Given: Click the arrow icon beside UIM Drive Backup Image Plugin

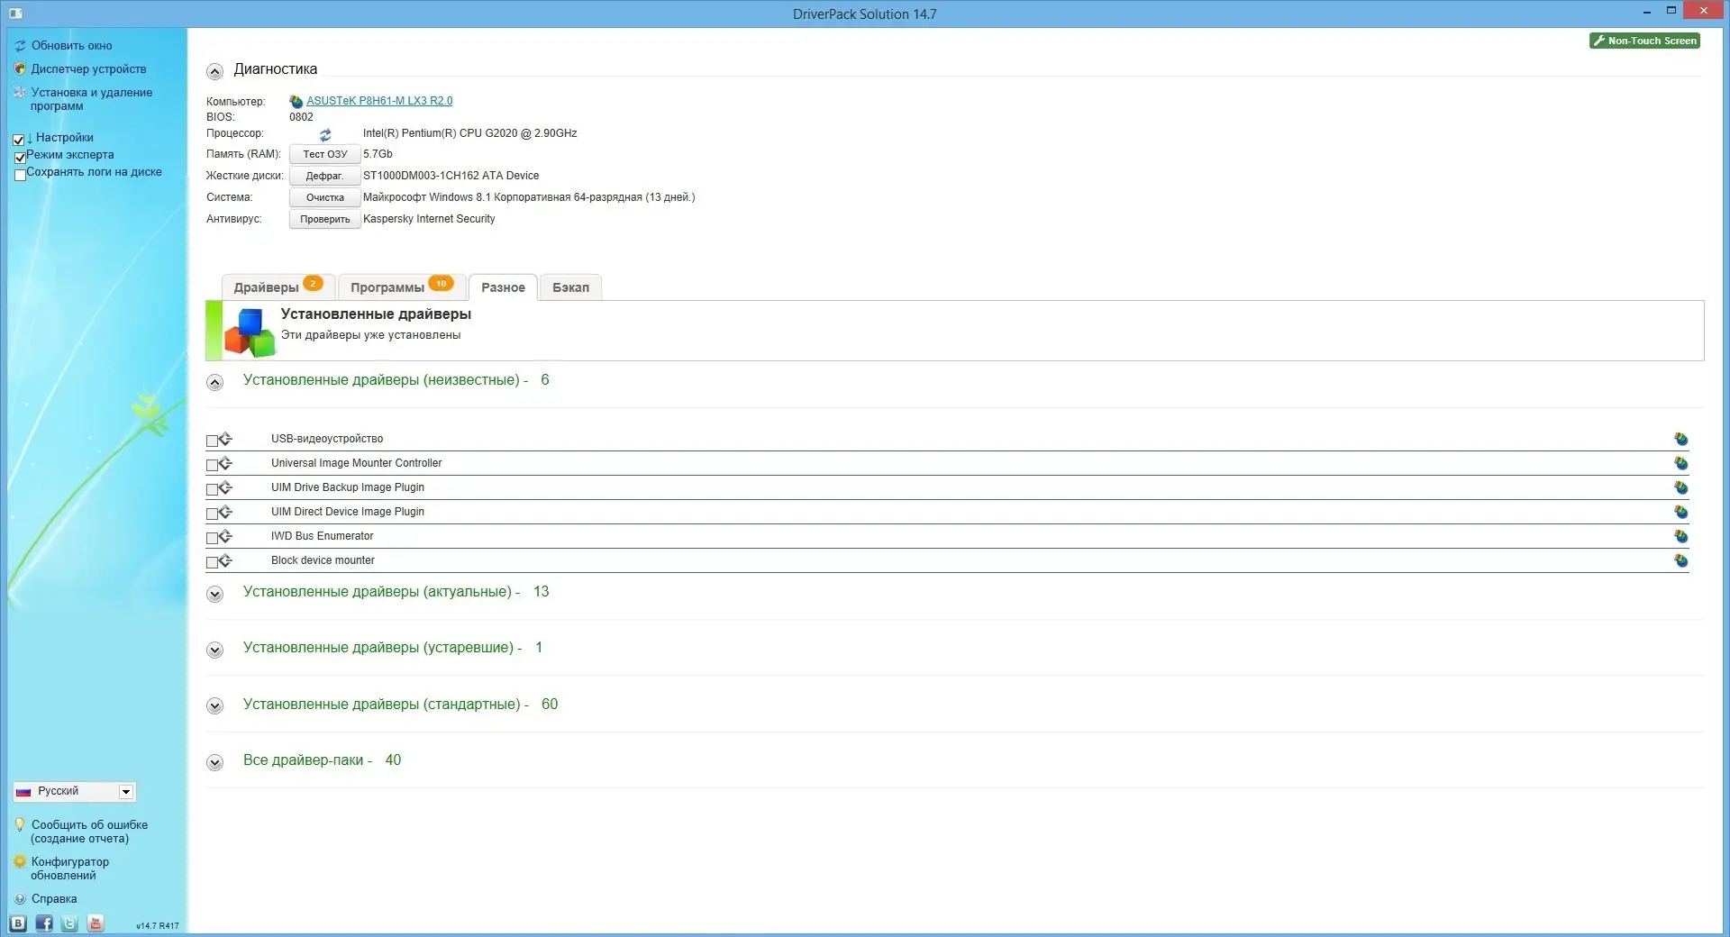Looking at the screenshot, I should [x=225, y=487].
